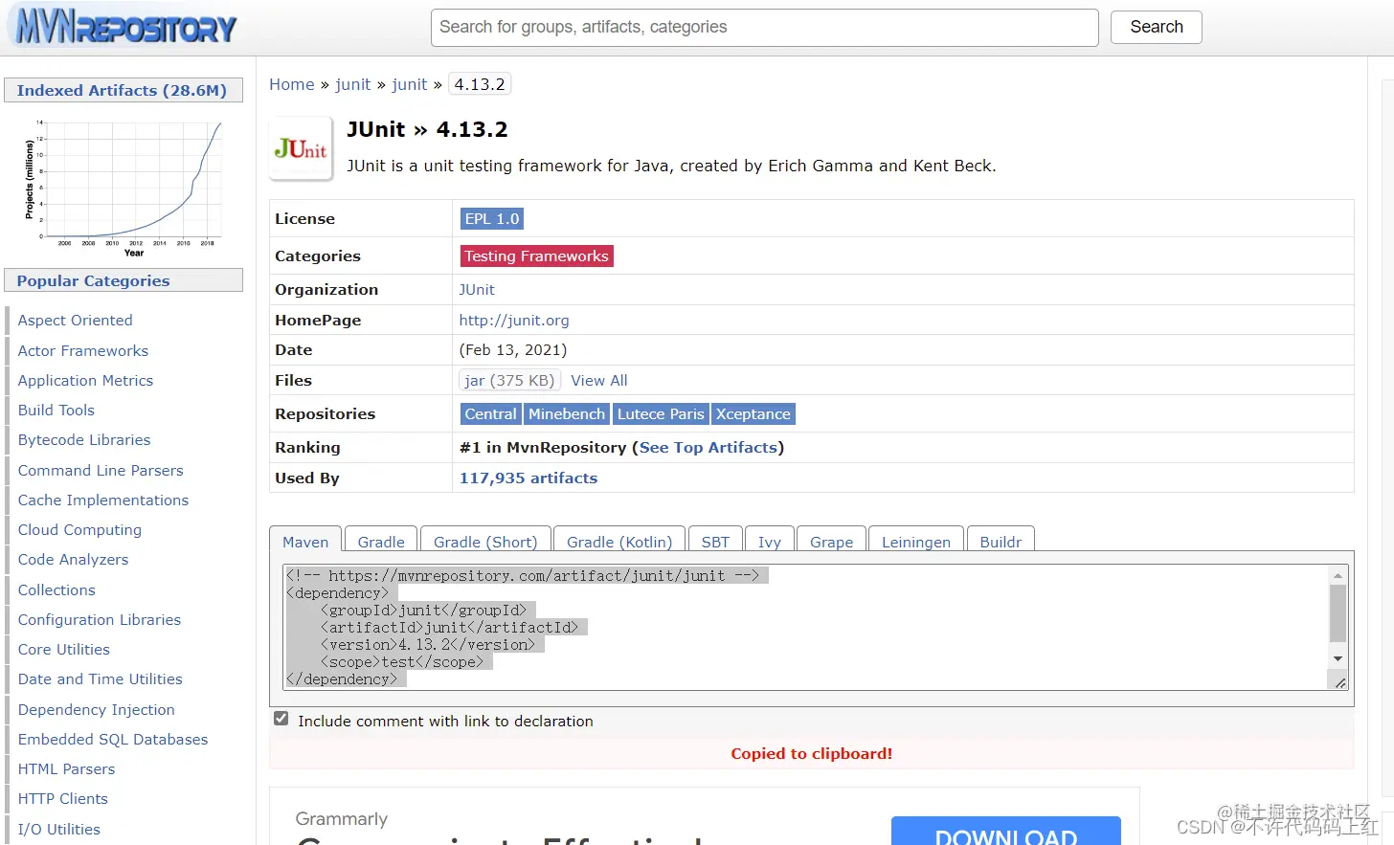This screenshot has width=1394, height=845.
Task: Switch to the Ivy tab
Action: 770,541
